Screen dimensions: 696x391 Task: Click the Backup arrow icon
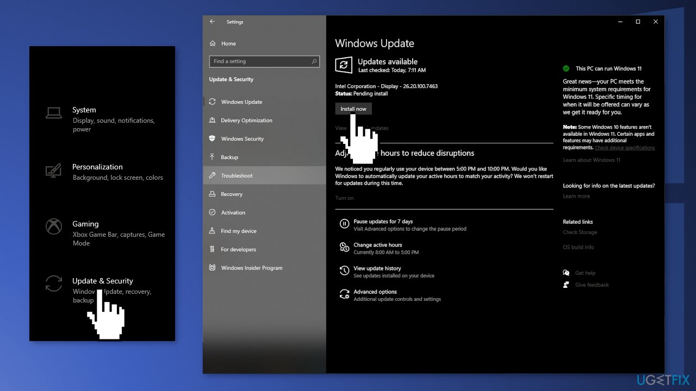tap(212, 157)
